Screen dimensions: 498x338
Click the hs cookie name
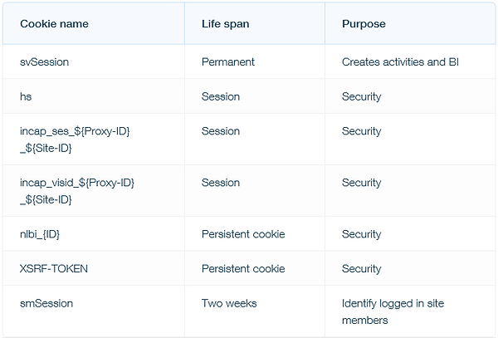(x=26, y=96)
